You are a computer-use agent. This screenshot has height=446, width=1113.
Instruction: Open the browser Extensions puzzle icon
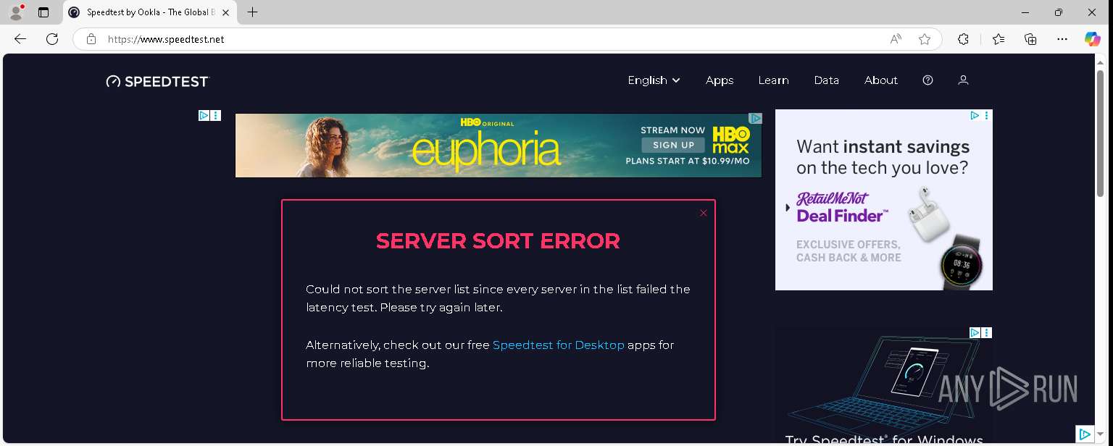coord(963,39)
